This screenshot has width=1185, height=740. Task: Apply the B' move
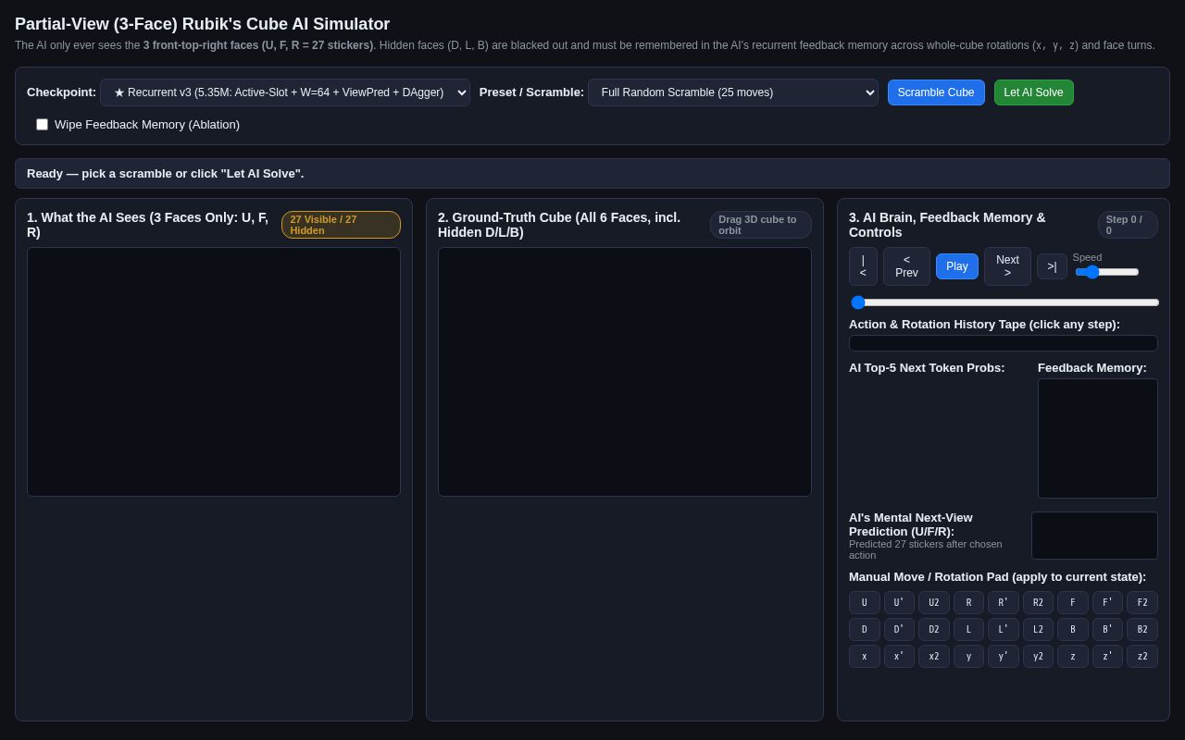coord(1107,630)
